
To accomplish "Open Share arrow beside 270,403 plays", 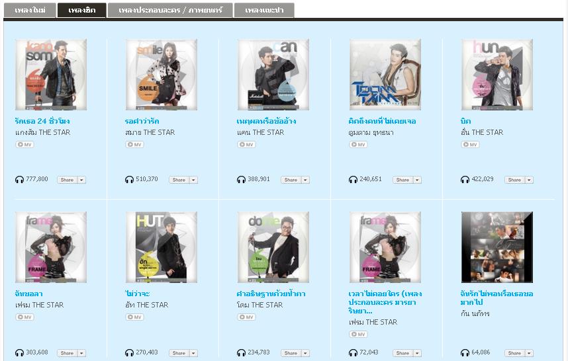I will [x=193, y=353].
